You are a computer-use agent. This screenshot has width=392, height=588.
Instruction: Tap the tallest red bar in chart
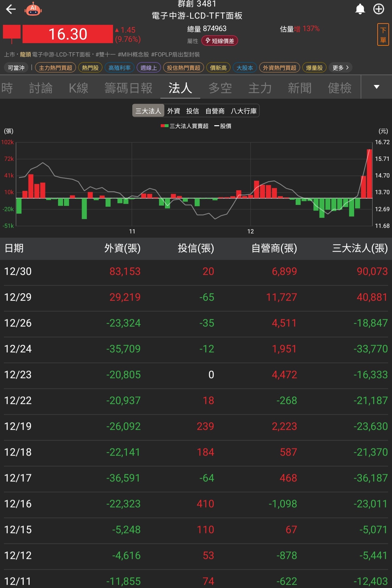click(369, 173)
